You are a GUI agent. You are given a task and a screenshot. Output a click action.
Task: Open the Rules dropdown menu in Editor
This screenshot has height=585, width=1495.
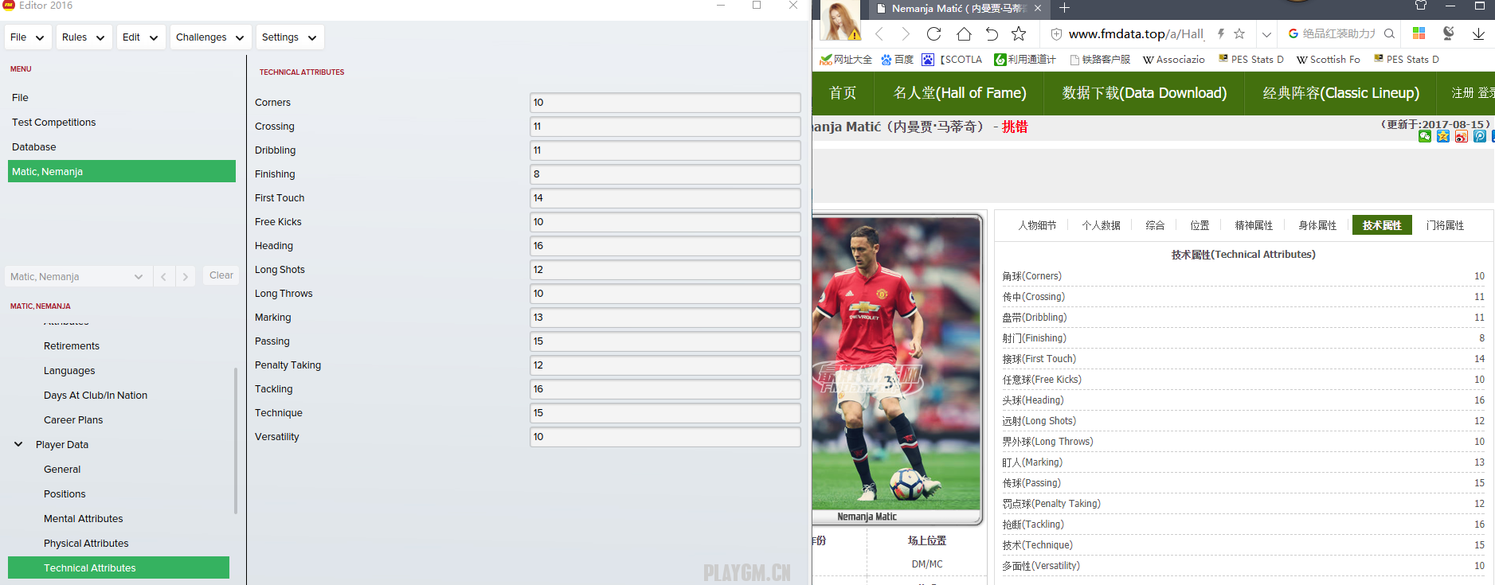coord(84,37)
